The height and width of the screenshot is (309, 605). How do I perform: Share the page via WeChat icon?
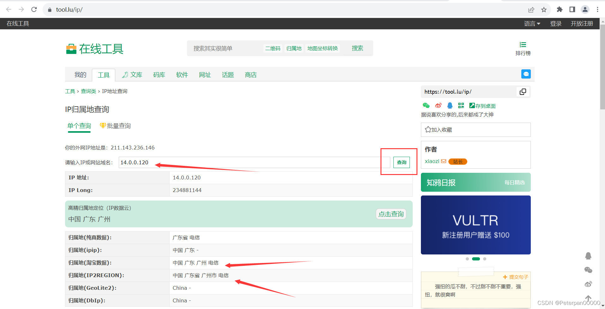point(426,105)
